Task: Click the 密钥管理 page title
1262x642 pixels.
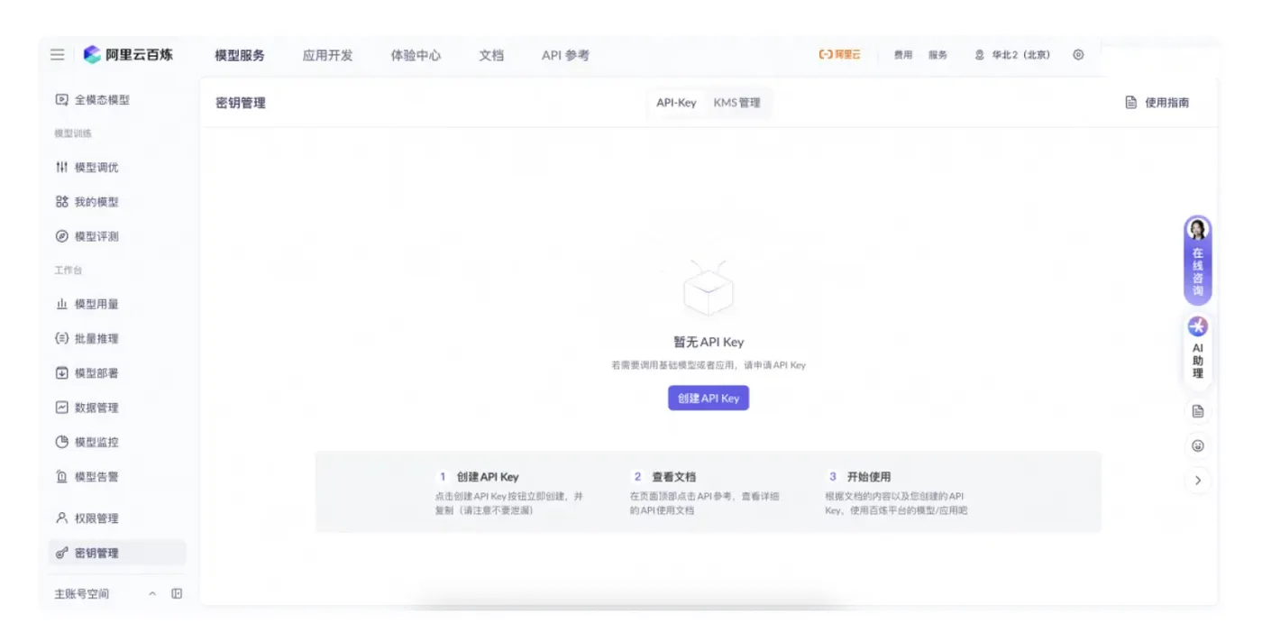Action: click(241, 103)
